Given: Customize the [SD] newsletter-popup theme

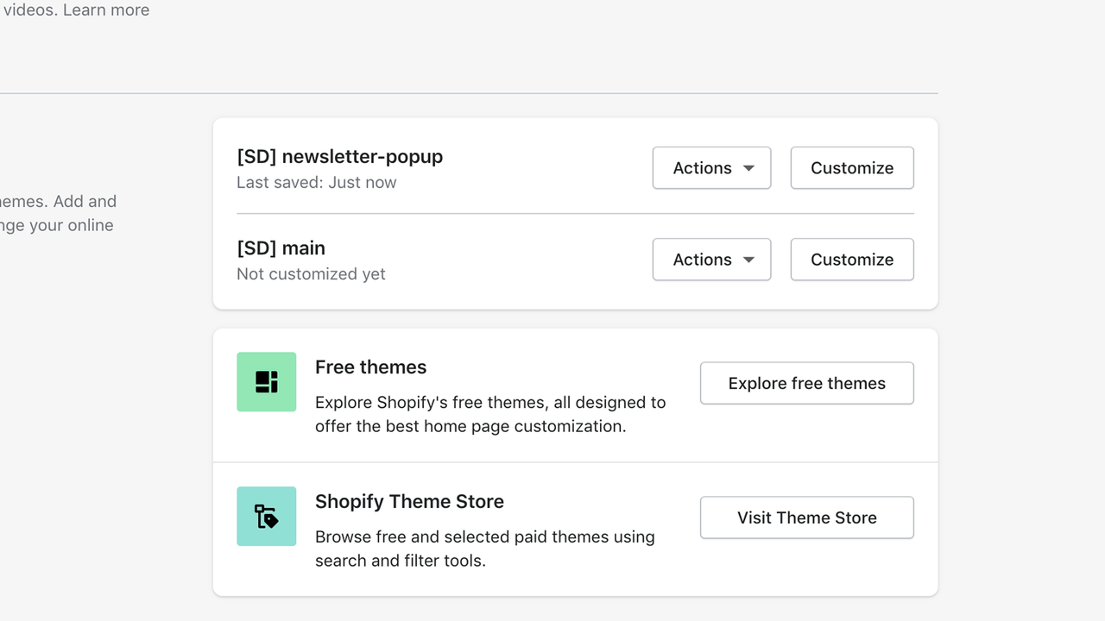Looking at the screenshot, I should click(851, 167).
